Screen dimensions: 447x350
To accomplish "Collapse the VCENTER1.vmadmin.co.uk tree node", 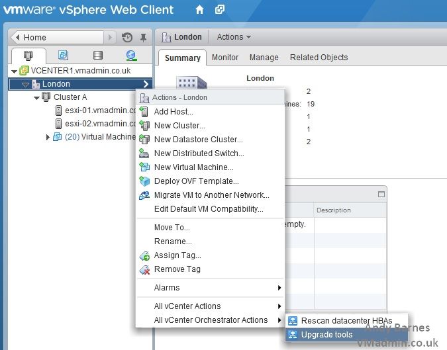I will [15, 71].
